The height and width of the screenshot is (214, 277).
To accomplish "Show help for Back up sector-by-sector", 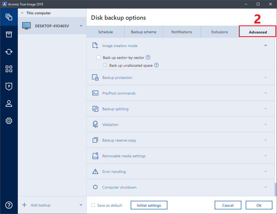I will point(148,57).
